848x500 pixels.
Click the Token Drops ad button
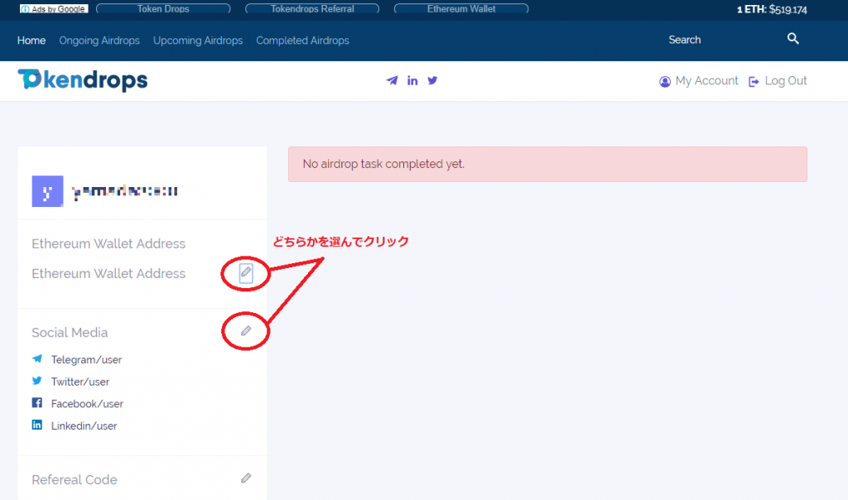pyautogui.click(x=163, y=8)
